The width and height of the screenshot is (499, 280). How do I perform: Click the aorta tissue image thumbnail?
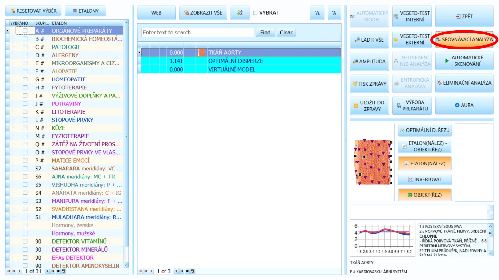tap(373, 162)
